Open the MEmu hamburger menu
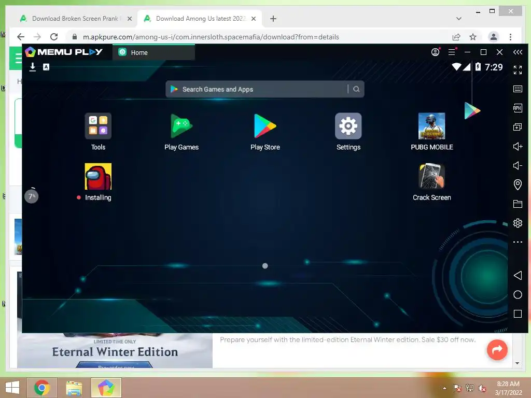This screenshot has width=531, height=398. [x=452, y=52]
